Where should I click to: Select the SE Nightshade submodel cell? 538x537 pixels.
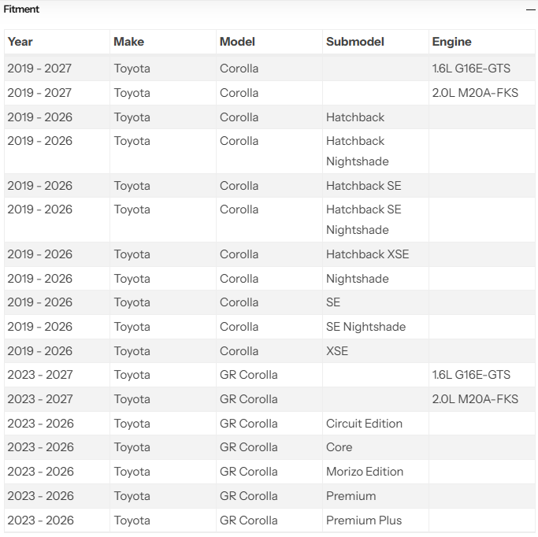[x=376, y=327]
